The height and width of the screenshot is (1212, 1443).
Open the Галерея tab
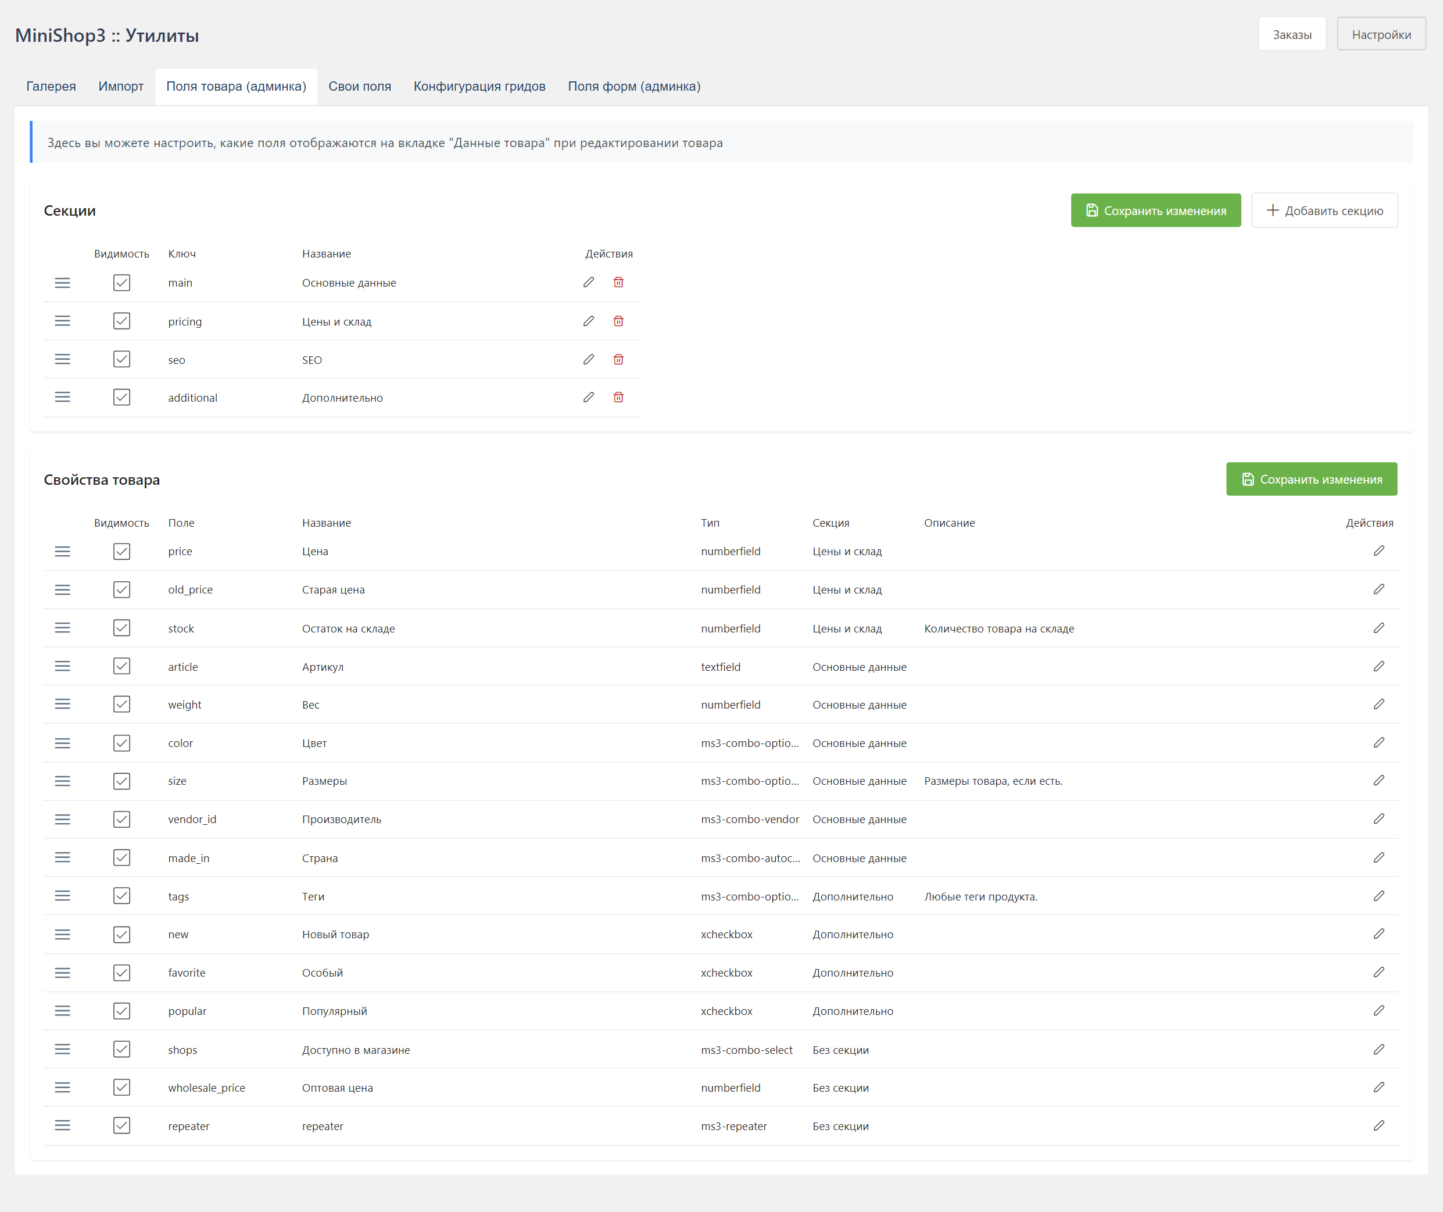pos(51,87)
